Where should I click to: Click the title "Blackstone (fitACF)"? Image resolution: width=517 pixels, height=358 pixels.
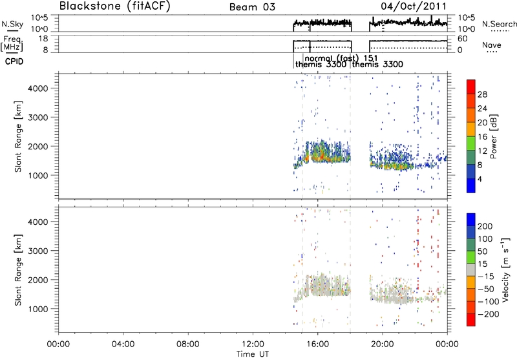115,6
